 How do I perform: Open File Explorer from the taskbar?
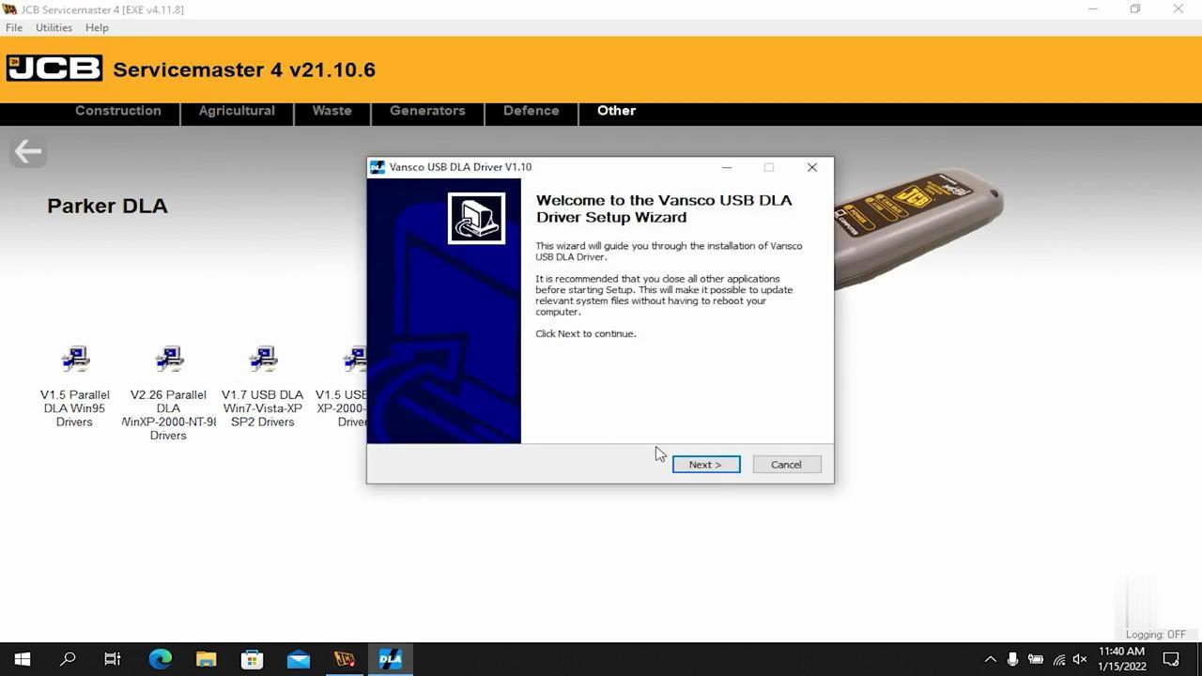pyautogui.click(x=207, y=659)
